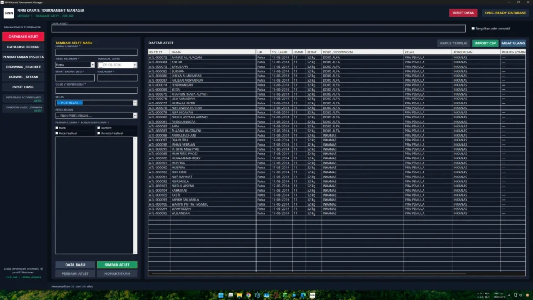Open Jadwal Tatami section
The image size is (533, 300).
pos(23,77)
